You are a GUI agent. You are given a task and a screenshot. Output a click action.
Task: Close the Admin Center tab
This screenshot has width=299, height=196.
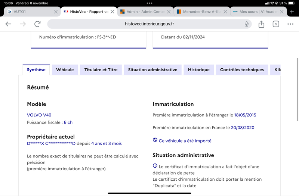[169, 12]
